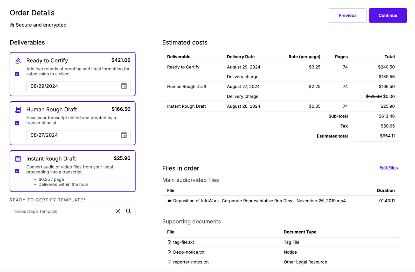Click the Delivered within the hour bullet
This screenshot has height=272, width=415.
coord(63,185)
